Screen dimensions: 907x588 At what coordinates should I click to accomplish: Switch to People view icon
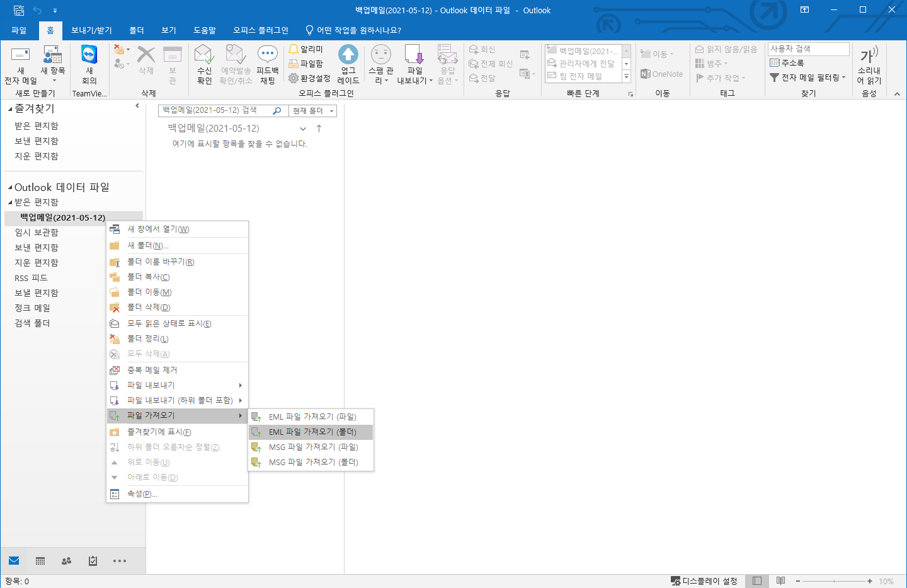[66, 561]
